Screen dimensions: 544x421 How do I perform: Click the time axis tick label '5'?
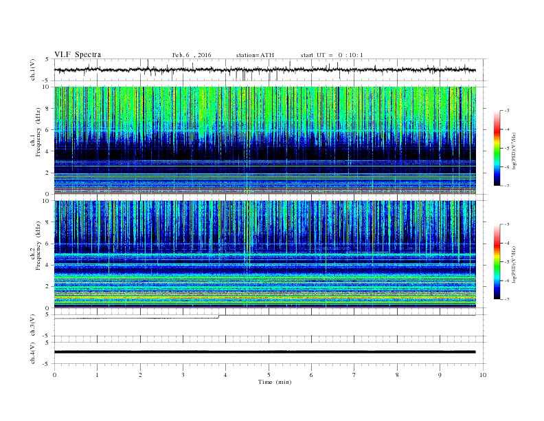pos(269,375)
